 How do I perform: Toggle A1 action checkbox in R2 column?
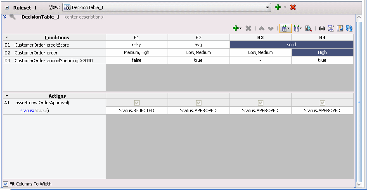click(x=199, y=103)
